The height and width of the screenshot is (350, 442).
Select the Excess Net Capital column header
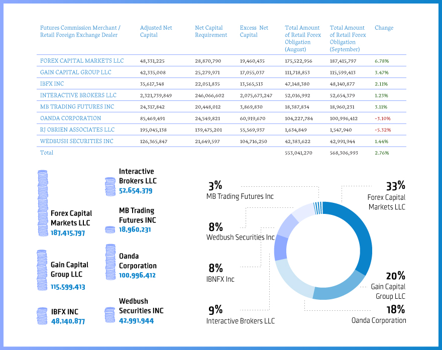pyautogui.click(x=254, y=31)
